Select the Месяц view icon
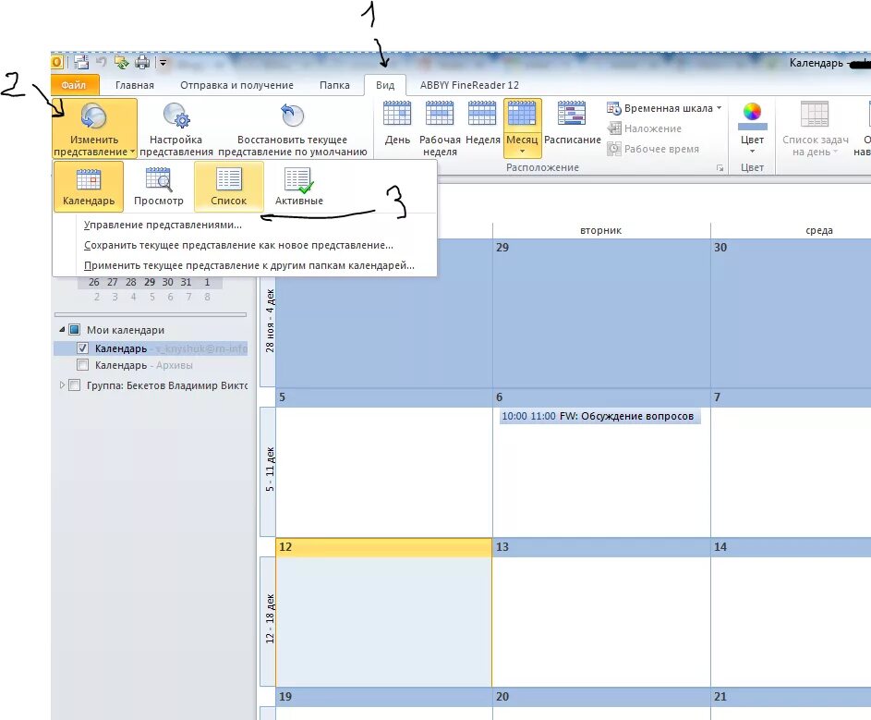Image resolution: width=871 pixels, height=720 pixels. (522, 116)
